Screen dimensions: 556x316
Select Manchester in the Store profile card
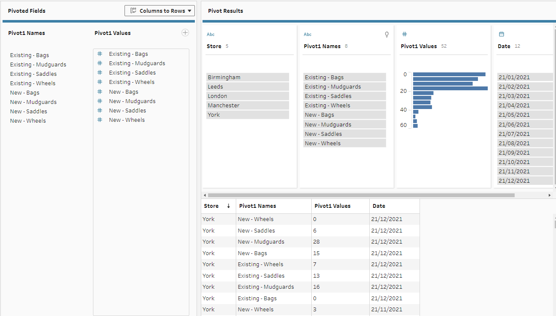tap(247, 106)
